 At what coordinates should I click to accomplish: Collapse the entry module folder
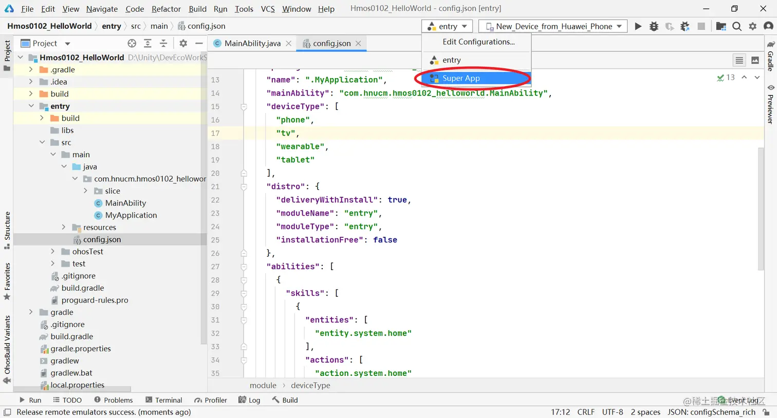point(31,106)
